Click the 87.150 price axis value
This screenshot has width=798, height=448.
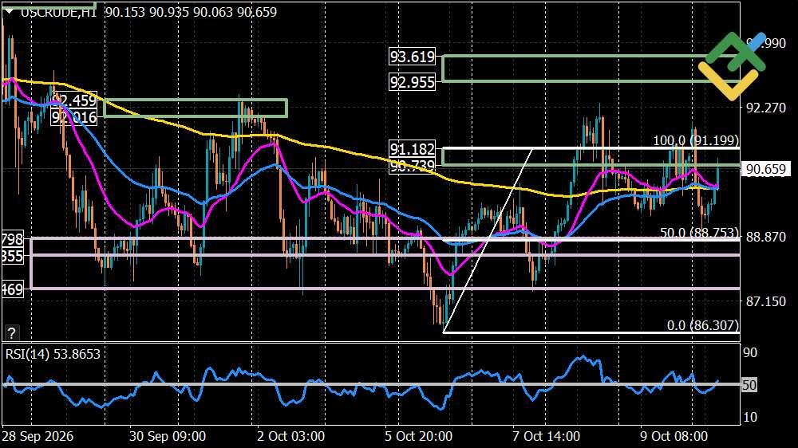(765, 301)
